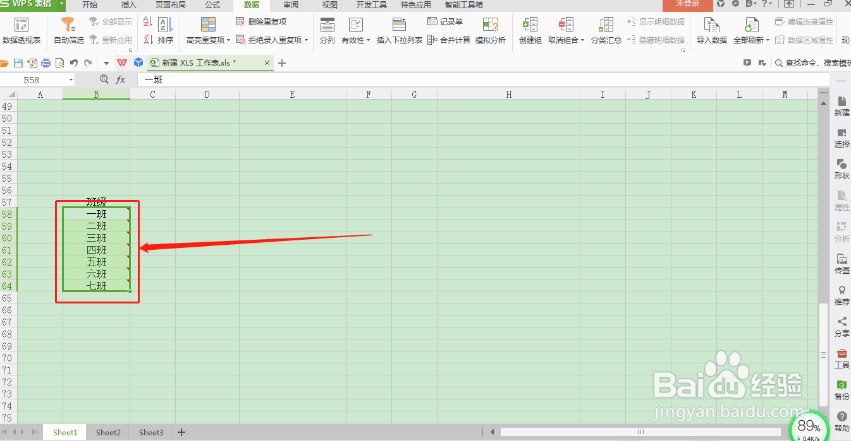Switch to the Sheet3 worksheet tab
Screen dimensions: 851x441
click(x=151, y=432)
